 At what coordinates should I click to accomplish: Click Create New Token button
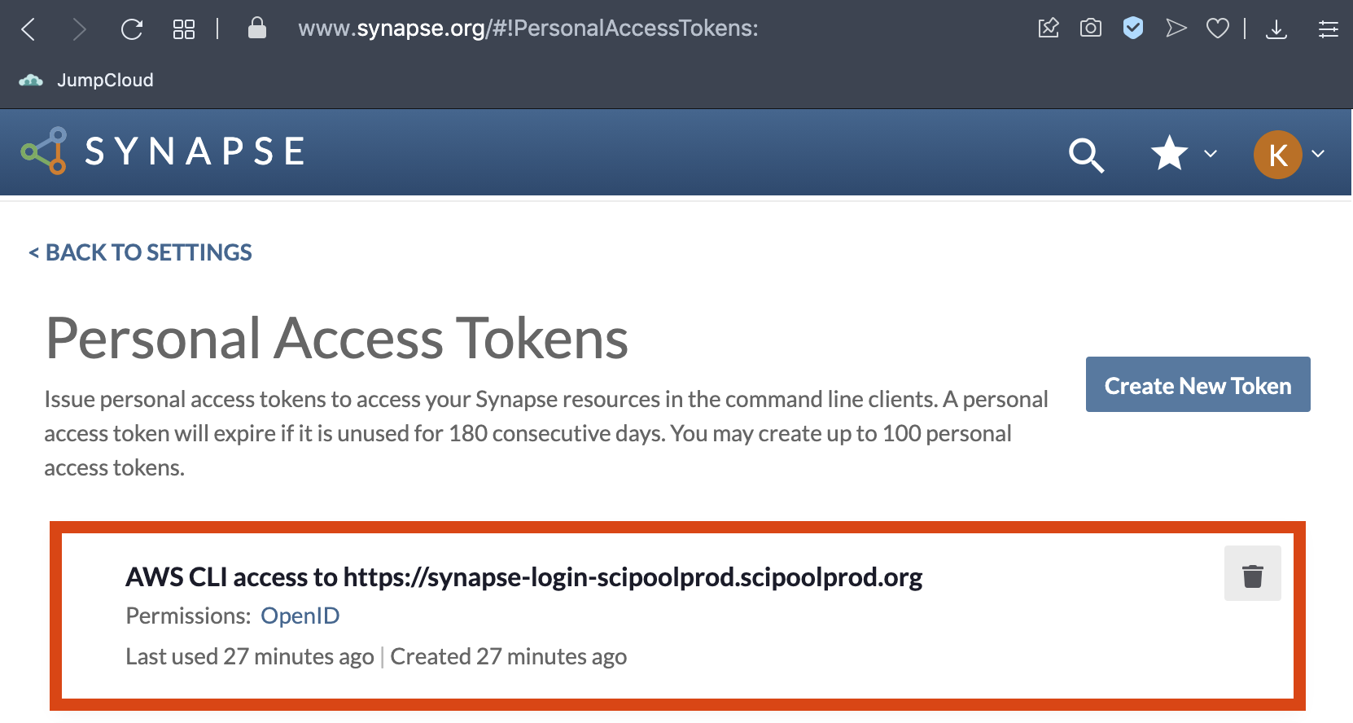(1198, 385)
